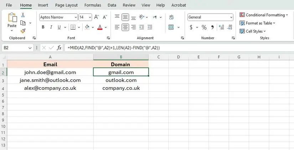The image size is (294, 150).
Task: Decrease decimal places
Action: 230,27
